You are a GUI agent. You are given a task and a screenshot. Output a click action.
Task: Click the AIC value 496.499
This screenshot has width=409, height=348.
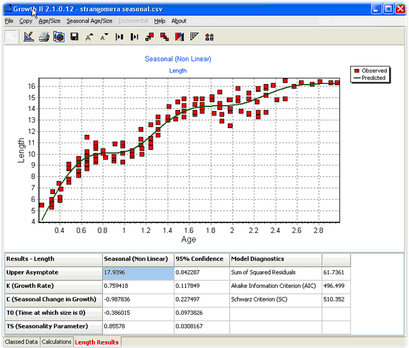(337, 286)
